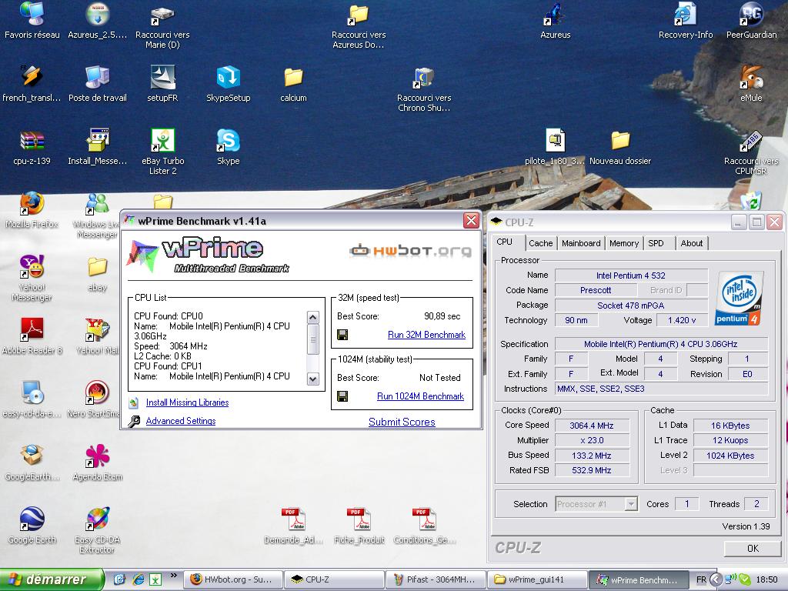This screenshot has height=591, width=788.
Task: Click the CPU List scrollbar thumb
Action: tap(312, 339)
